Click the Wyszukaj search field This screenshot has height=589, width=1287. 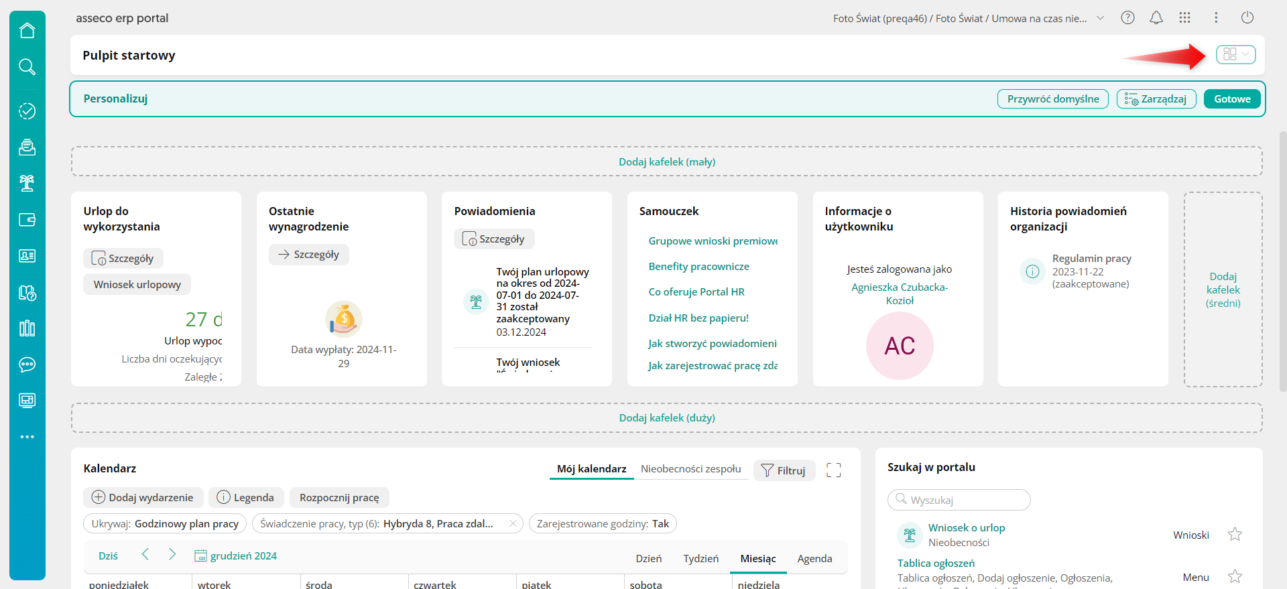click(959, 500)
